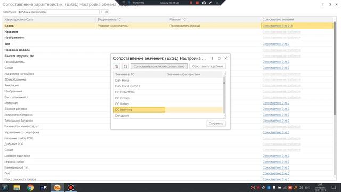Open Сопоставлено link in Материал row
Image resolution: width=341 pixels, height=192 pixels.
276,103
